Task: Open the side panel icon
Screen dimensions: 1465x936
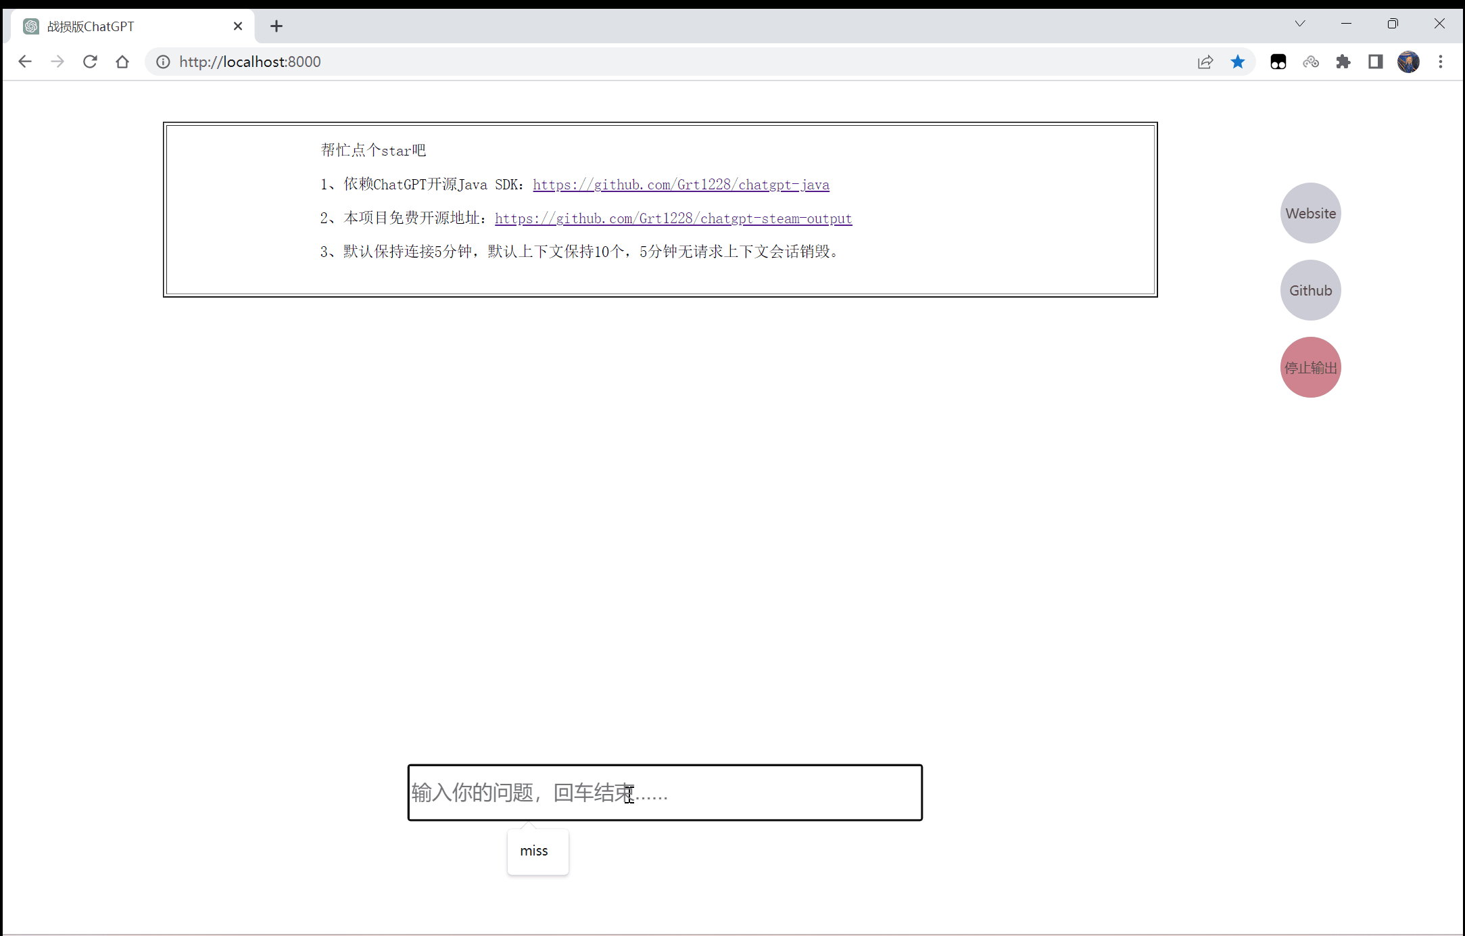Action: [1376, 62]
